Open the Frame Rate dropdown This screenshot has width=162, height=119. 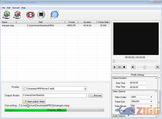coord(141,111)
